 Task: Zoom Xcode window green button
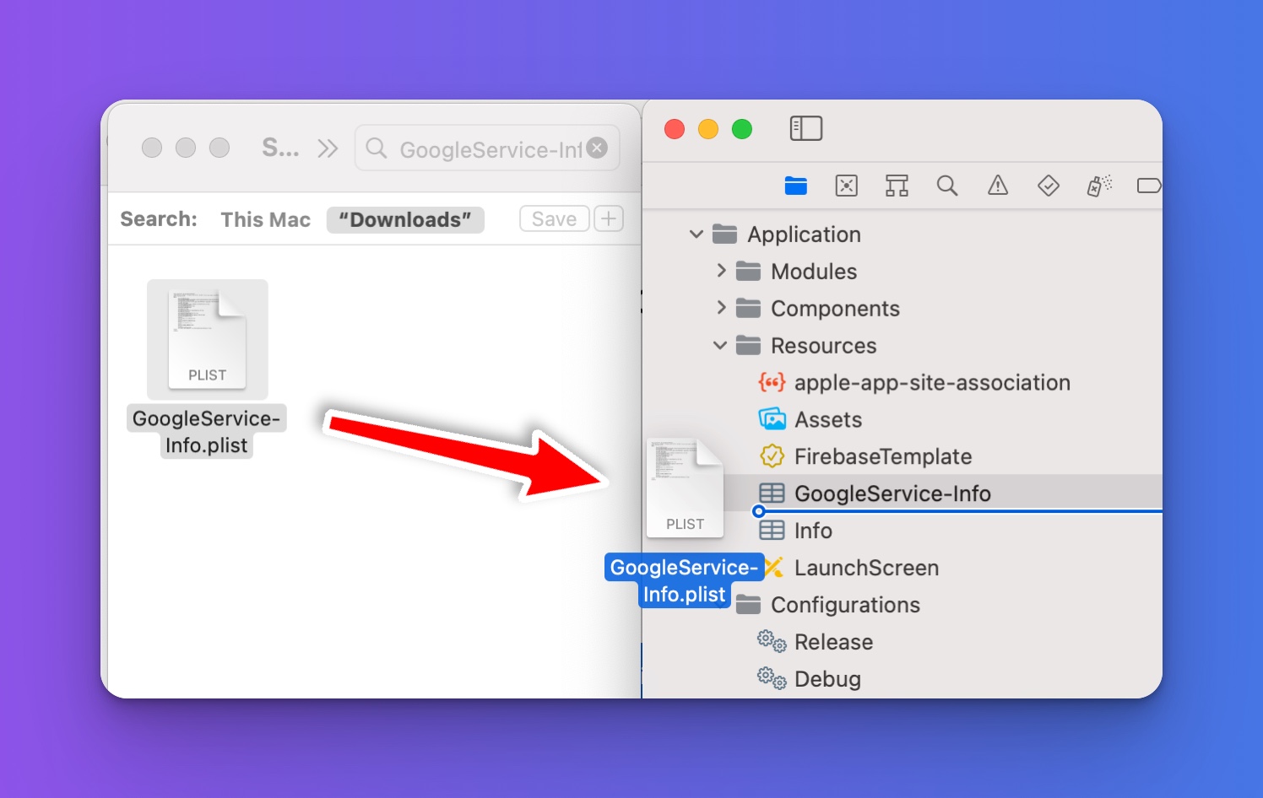click(x=742, y=129)
